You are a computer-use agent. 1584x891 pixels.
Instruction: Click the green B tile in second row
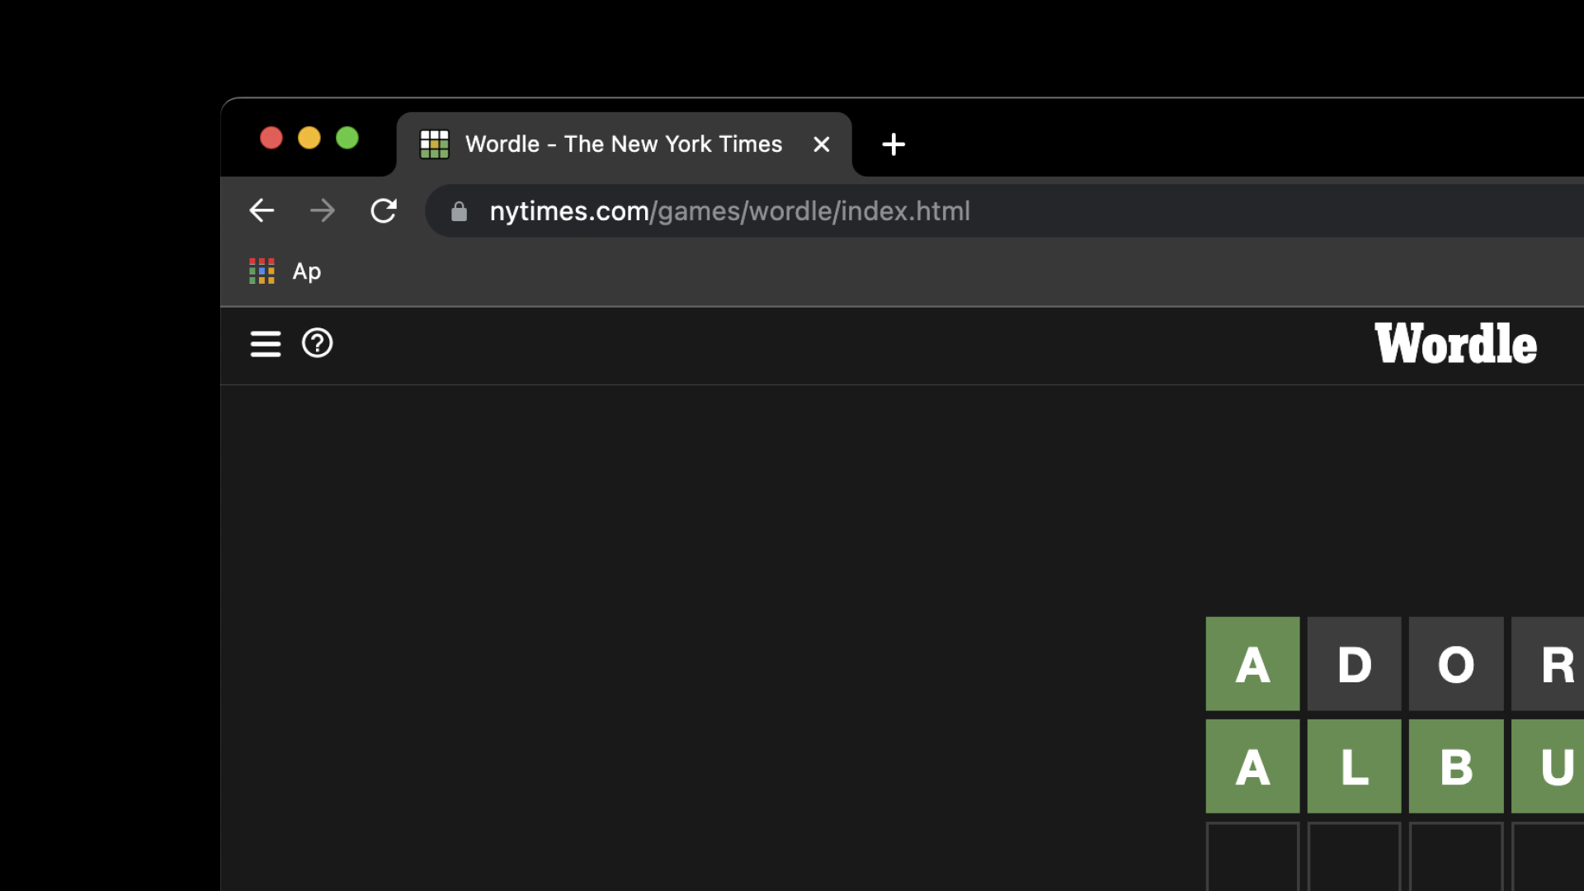[1455, 766]
